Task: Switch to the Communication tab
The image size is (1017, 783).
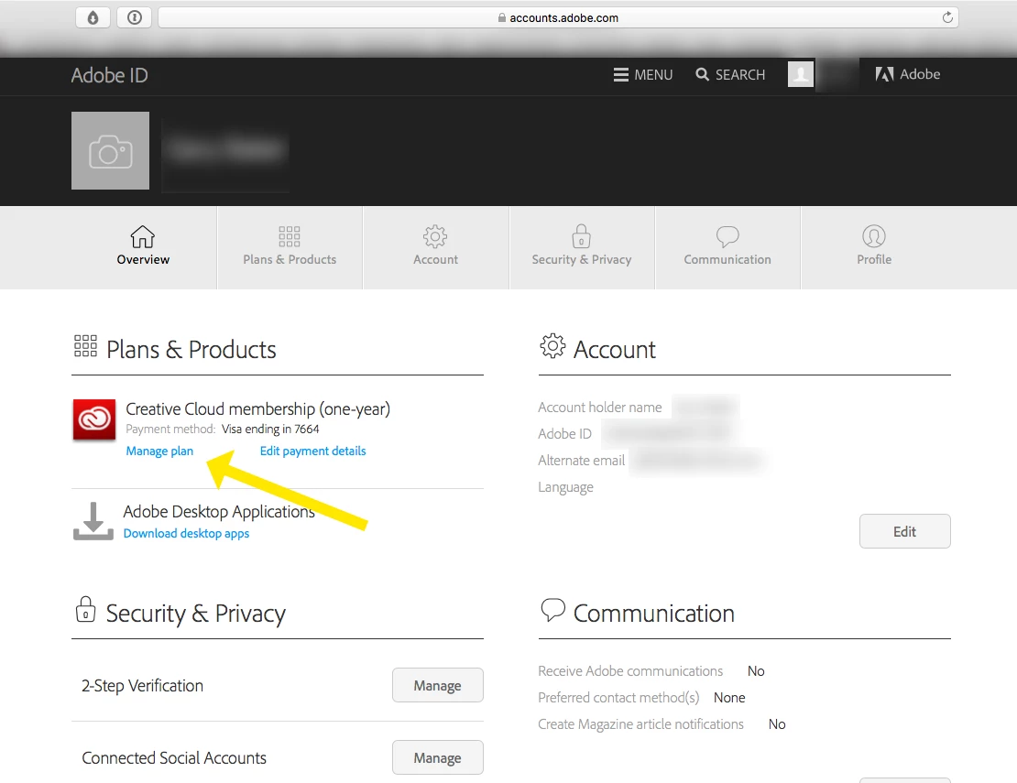Action: [x=727, y=246]
